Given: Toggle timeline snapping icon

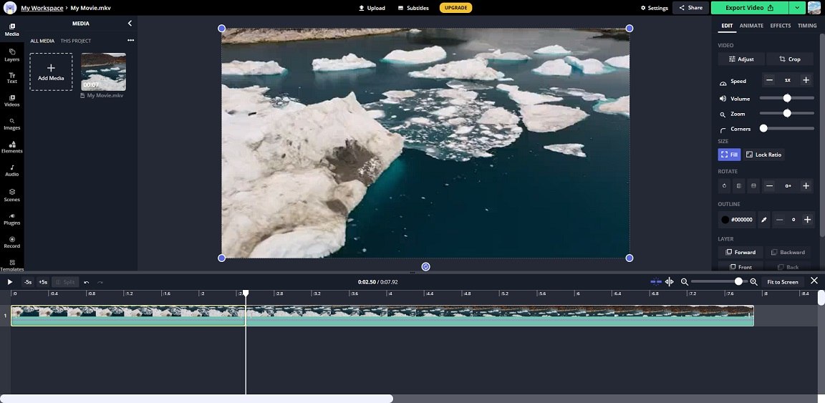Looking at the screenshot, I should [656, 282].
